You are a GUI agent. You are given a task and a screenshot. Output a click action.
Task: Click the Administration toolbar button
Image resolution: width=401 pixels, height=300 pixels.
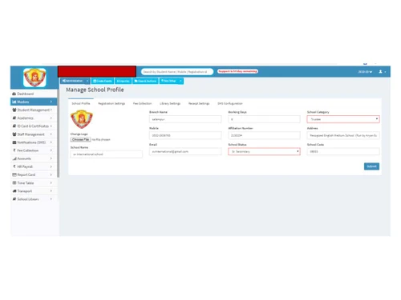tap(73, 81)
